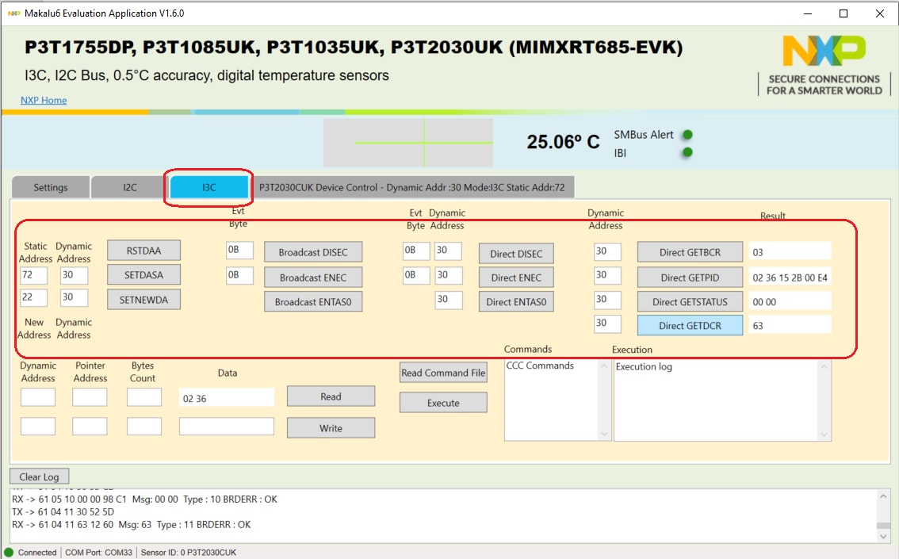Run the Direct GETDCR command
The image size is (899, 559).
point(690,326)
